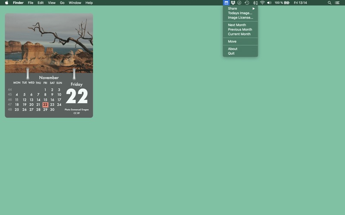345x215 pixels.
Task: Click date 8 in calendar grid
Action: pos(45,95)
